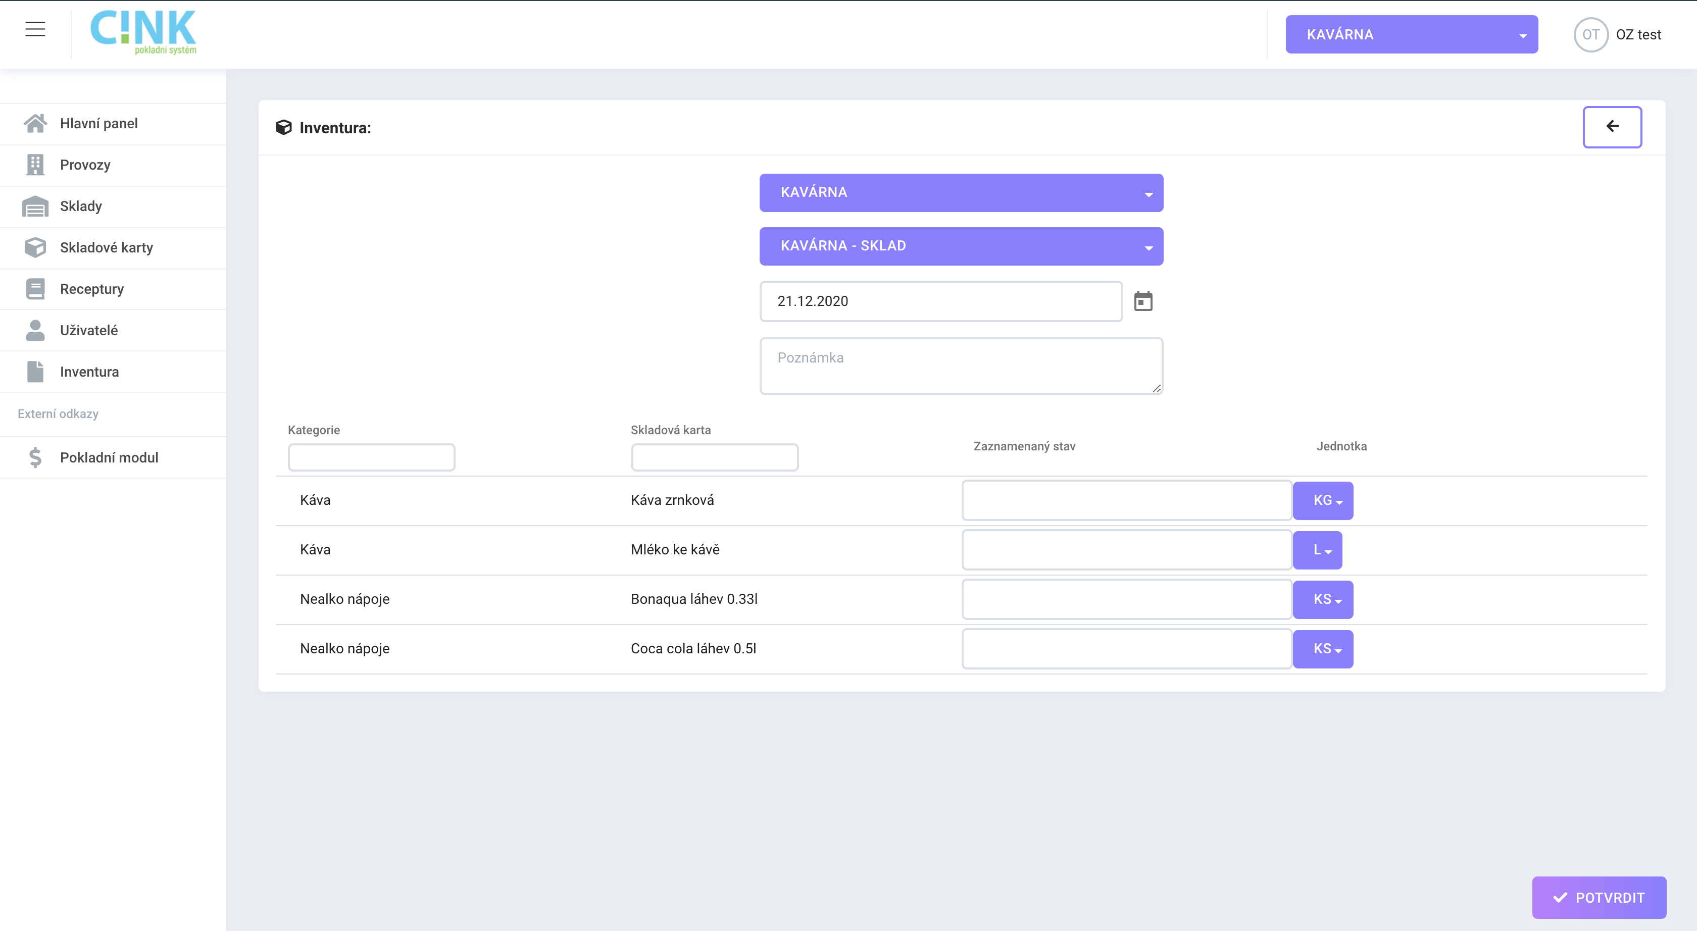
Task: Click the house icon beside Hlavní panel
Action: pos(35,123)
